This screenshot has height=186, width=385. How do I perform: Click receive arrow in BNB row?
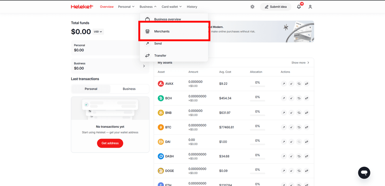(x=291, y=113)
